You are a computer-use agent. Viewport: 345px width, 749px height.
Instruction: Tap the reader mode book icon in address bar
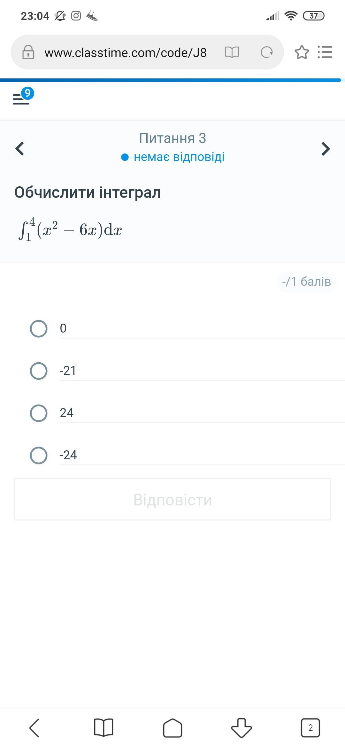tap(232, 52)
